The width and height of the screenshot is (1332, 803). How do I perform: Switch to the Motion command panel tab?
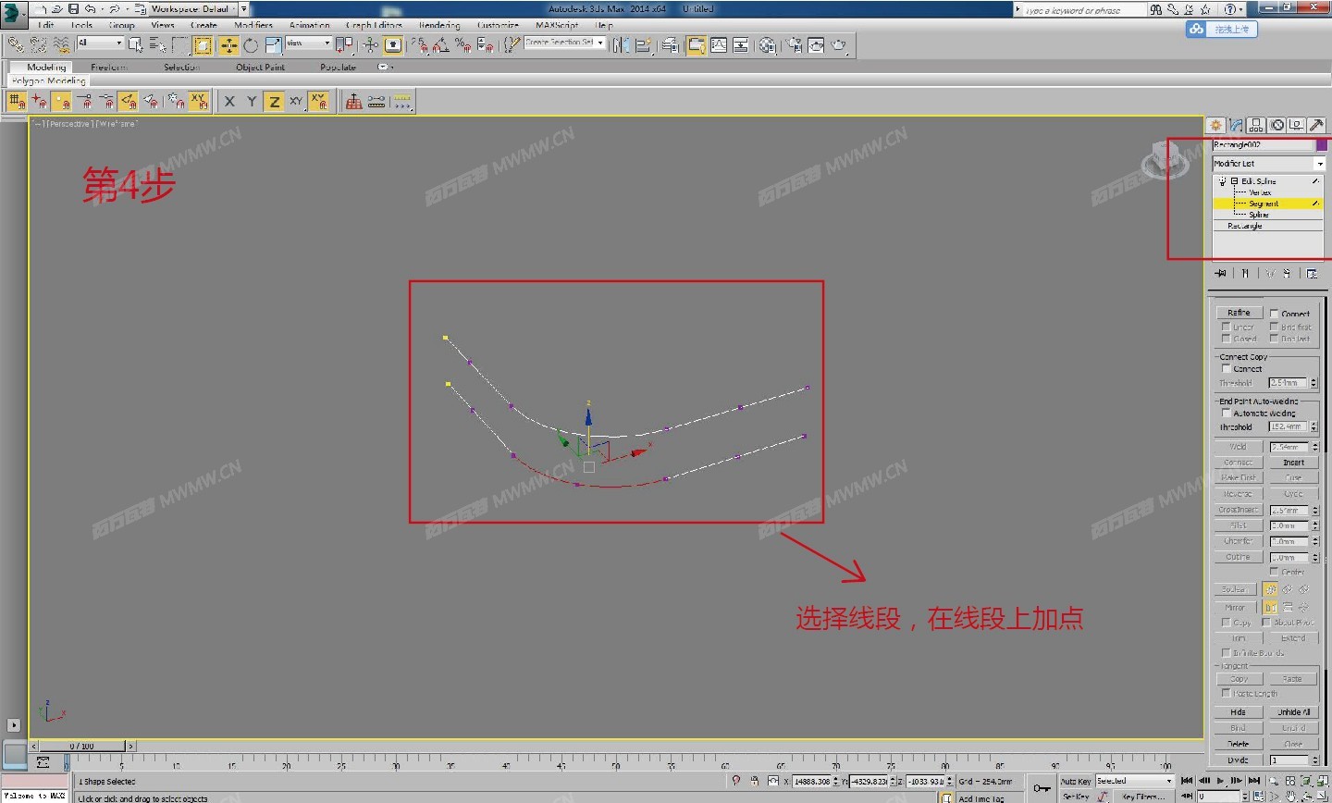[x=1276, y=125]
